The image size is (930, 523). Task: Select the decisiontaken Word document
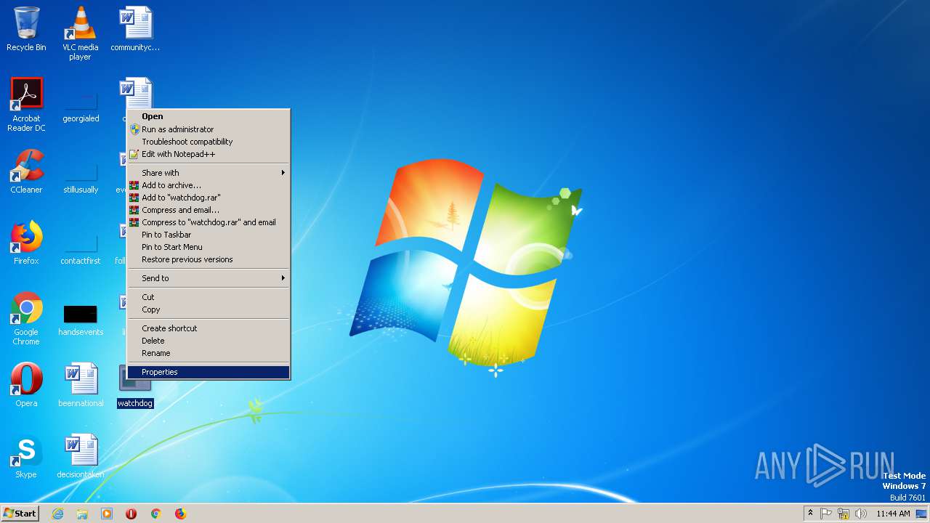click(x=81, y=456)
